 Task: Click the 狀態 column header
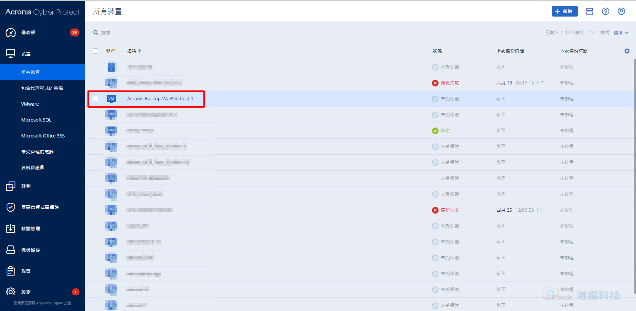437,51
